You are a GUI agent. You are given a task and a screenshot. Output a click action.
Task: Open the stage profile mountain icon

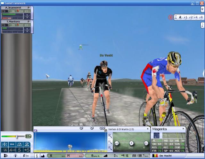tap(43, 156)
